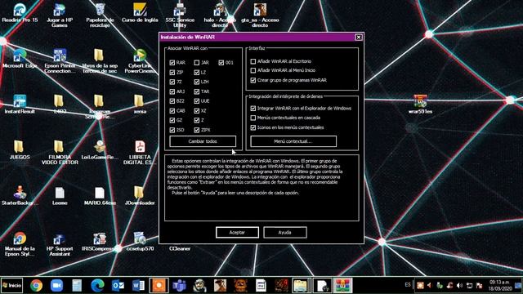
Task: Select the JUEGOS folder icon
Action: tap(20, 150)
